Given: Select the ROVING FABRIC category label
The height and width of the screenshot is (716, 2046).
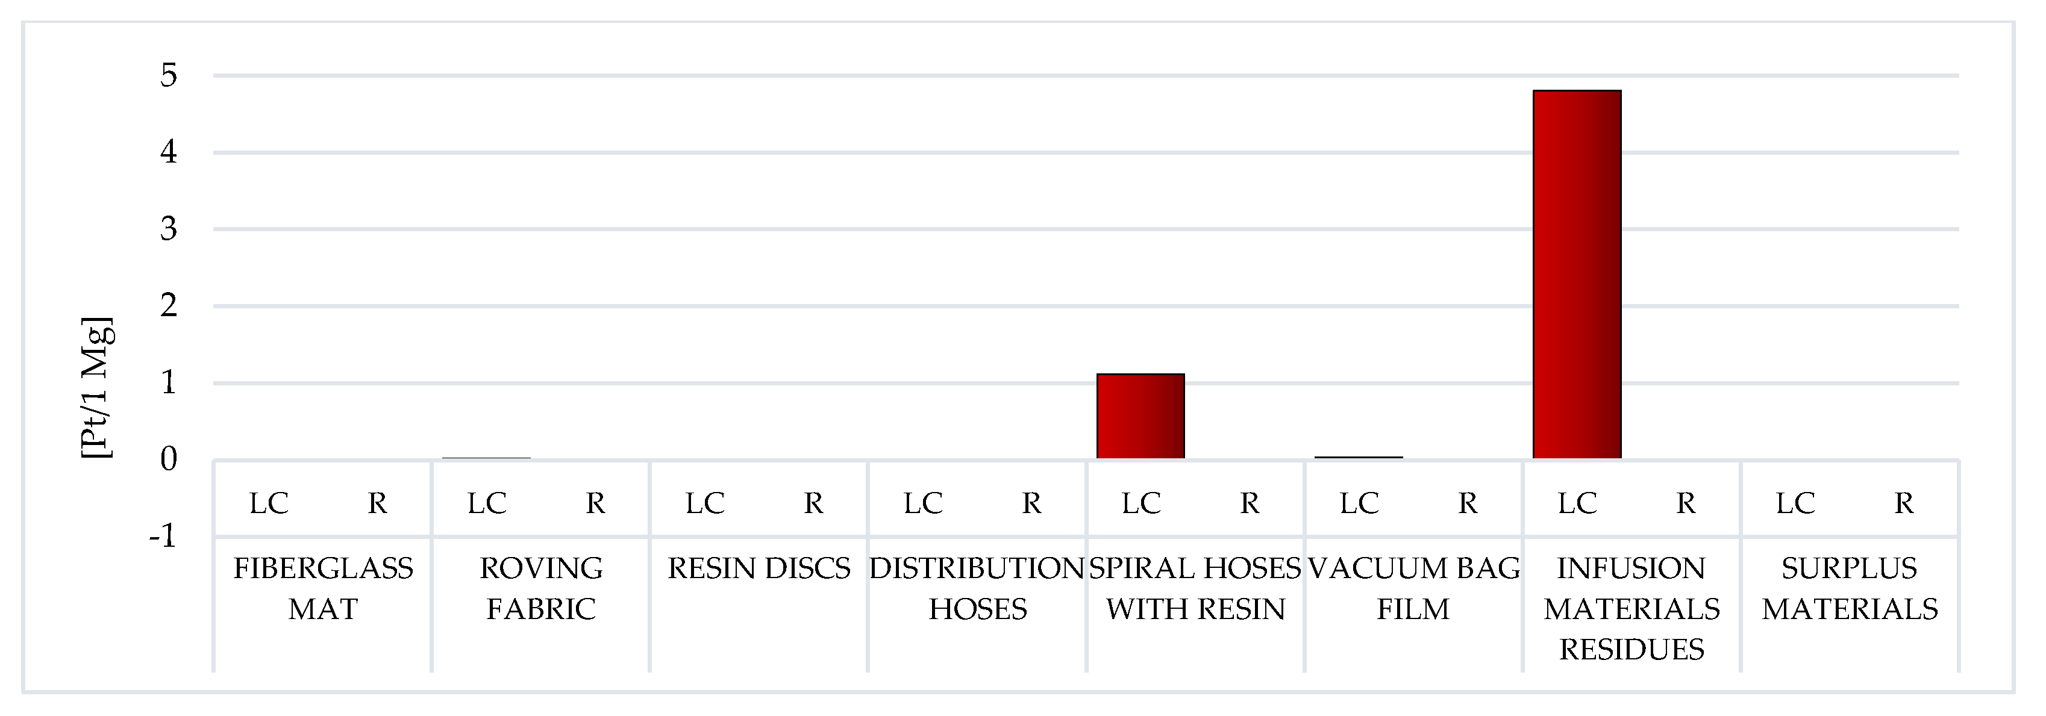Looking at the screenshot, I should [541, 589].
